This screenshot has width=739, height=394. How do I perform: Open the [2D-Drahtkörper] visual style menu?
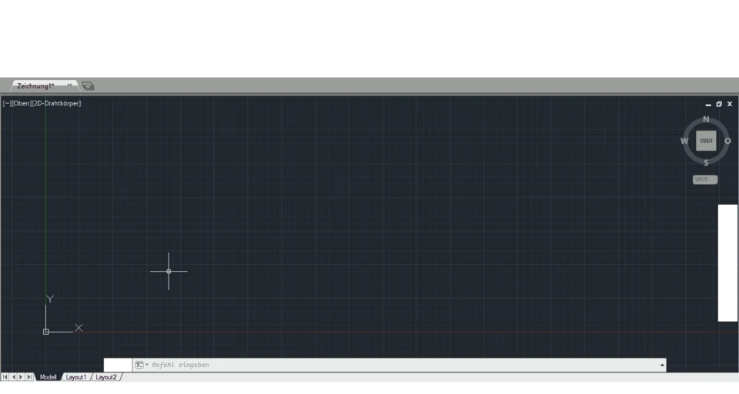point(56,103)
